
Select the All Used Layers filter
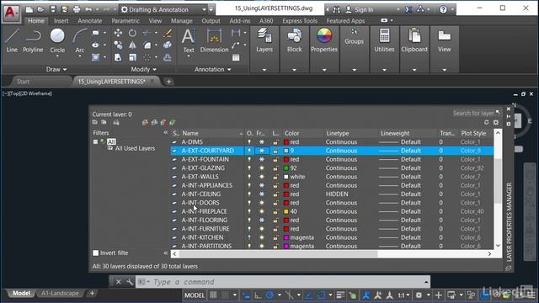135,148
